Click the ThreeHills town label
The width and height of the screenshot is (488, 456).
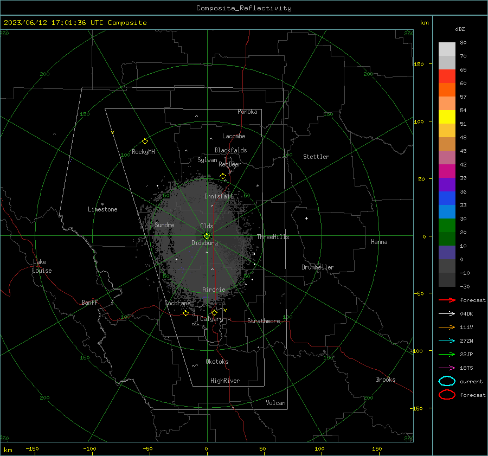[x=273, y=237]
